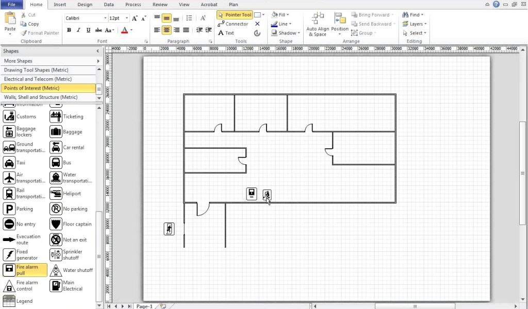
Task: Open the File menu tab
Action: coord(11,5)
